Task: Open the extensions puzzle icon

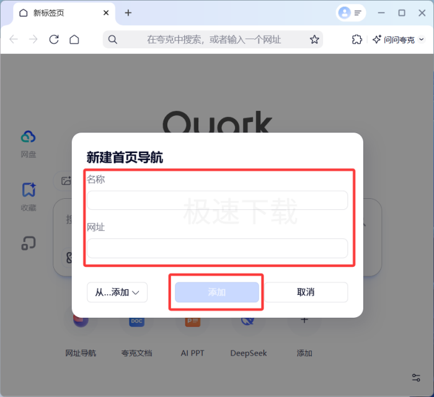Action: click(356, 40)
